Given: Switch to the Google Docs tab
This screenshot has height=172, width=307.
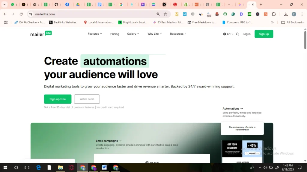Looking at the screenshot, I should (100, 4).
